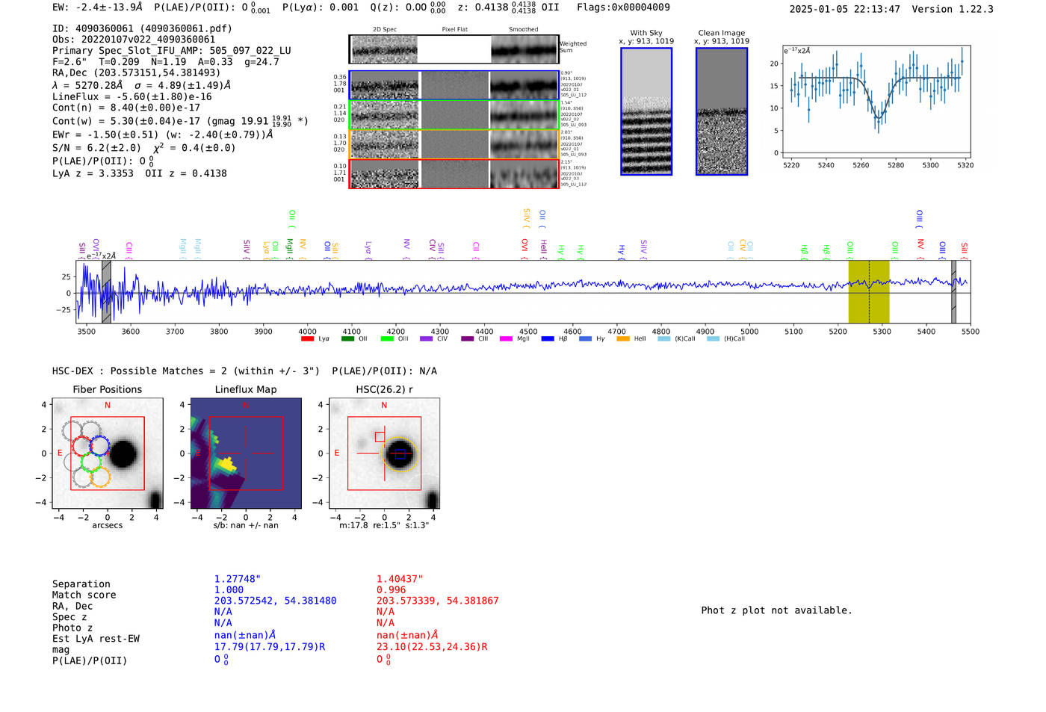1046x712 pixels.
Task: Click the yellow highlighted region in full spectrum
Action: [x=869, y=291]
